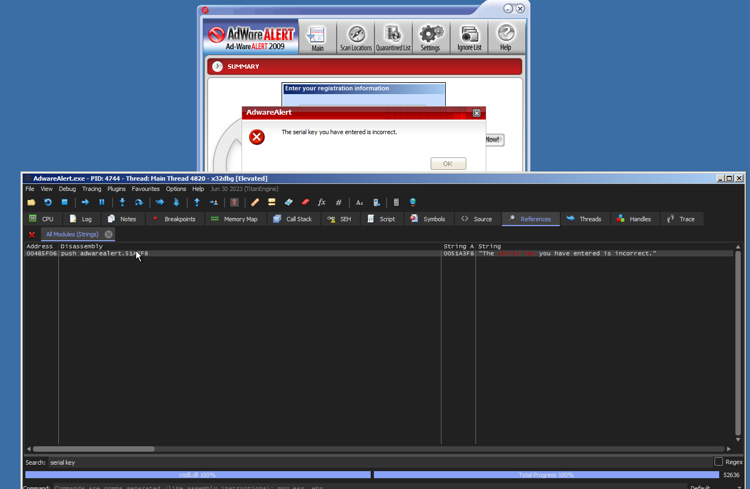Open labels with the blue tags icon
Screen dimensions: 750x489
pos(289,202)
